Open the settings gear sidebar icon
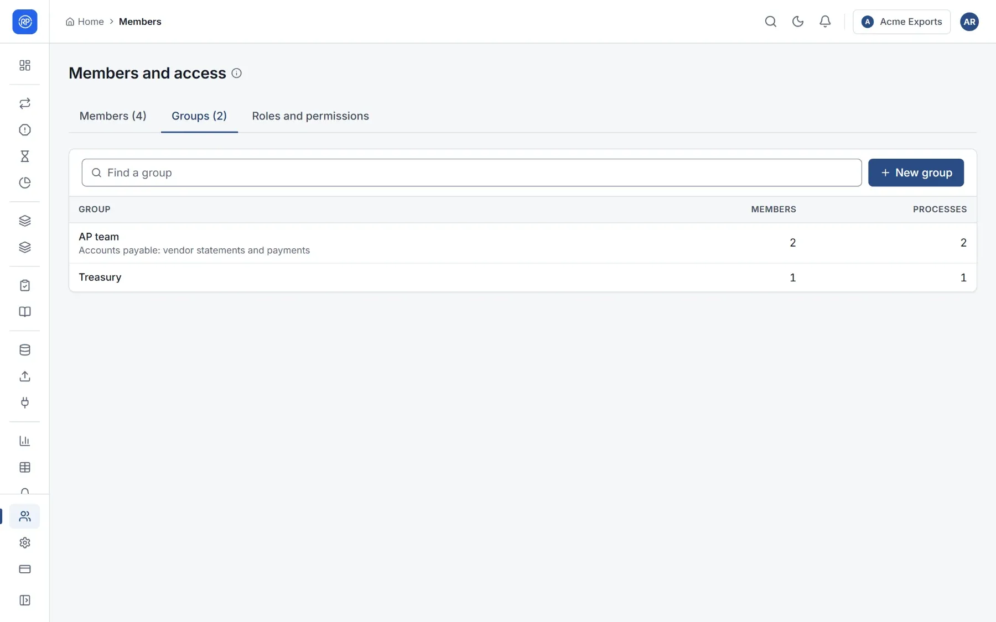The width and height of the screenshot is (996, 622). tap(25, 543)
